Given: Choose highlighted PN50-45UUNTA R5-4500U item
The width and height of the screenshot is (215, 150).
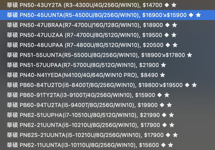Looking at the screenshot, I should [107, 15].
